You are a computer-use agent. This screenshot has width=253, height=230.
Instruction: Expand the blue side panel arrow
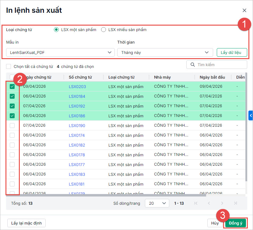[x=251, y=115]
